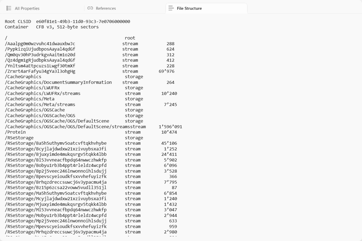This screenshot has height=241, width=362.
Task: Select the OGSCache DefaultScene streams row
Action: pyautogui.click(x=94, y=127)
